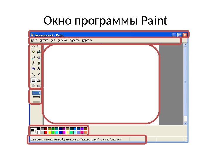211x158 pixels.
Task: Choose the lime green swatch
Action: tap(53, 132)
